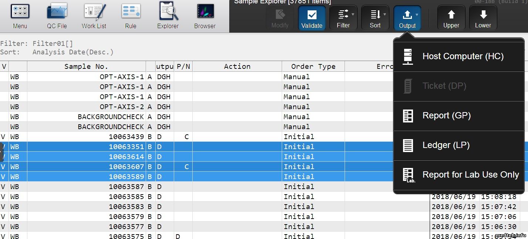Collapse the Output dropdown menu
Image resolution: width=528 pixels, height=239 pixels.
click(x=407, y=18)
